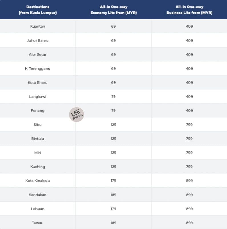Select Sandakan's economy fare of 189
The height and width of the screenshot is (229, 227).
pos(114,195)
